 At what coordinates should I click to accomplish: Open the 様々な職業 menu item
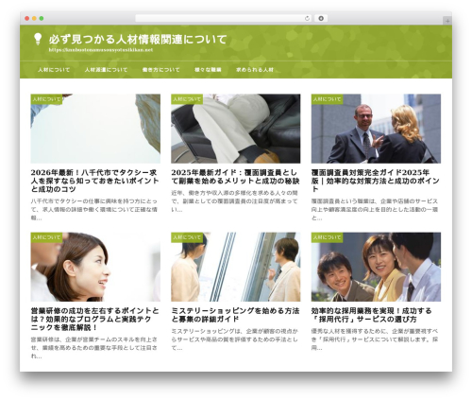[208, 70]
